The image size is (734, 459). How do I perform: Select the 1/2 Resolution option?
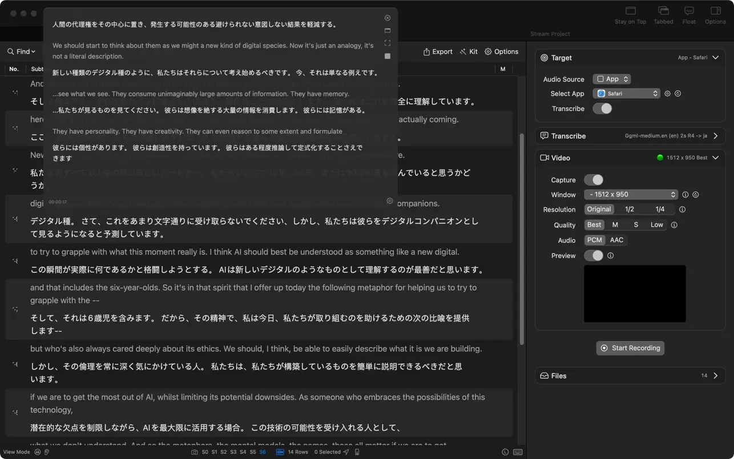tap(630, 210)
